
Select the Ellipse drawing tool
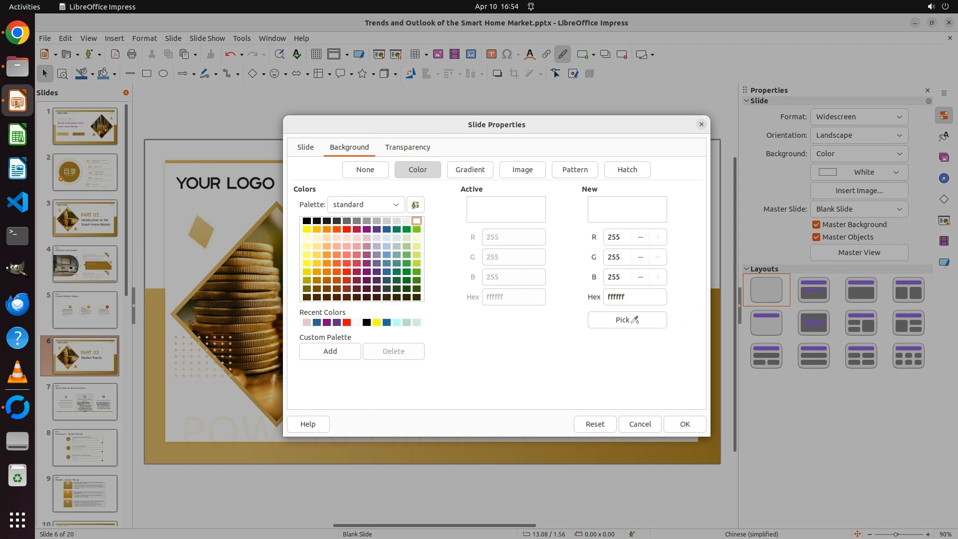tap(163, 74)
